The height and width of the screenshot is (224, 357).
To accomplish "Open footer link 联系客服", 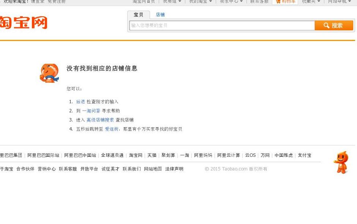I will [68, 169].
